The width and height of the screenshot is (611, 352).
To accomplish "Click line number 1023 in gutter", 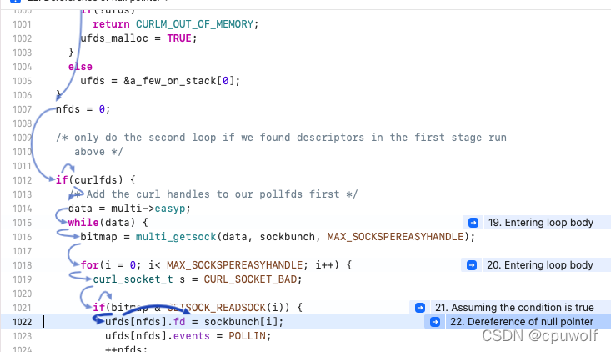I will click(22, 336).
